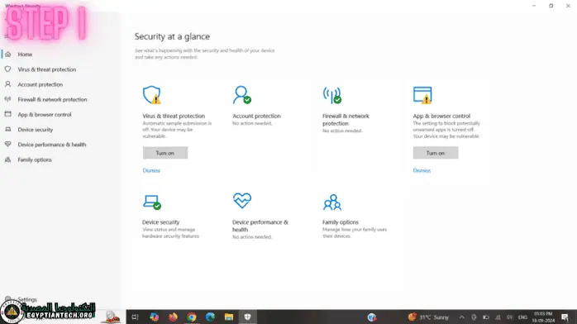
Task: Select App & browser control in the sidebar
Action: (45, 115)
